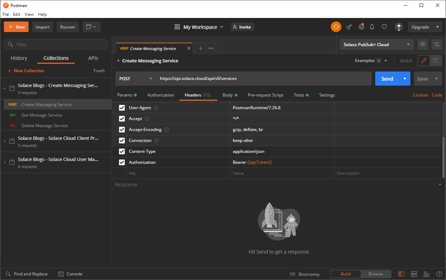Open the manage environments icon
Viewport: 446px width, 280px height.
437,44
